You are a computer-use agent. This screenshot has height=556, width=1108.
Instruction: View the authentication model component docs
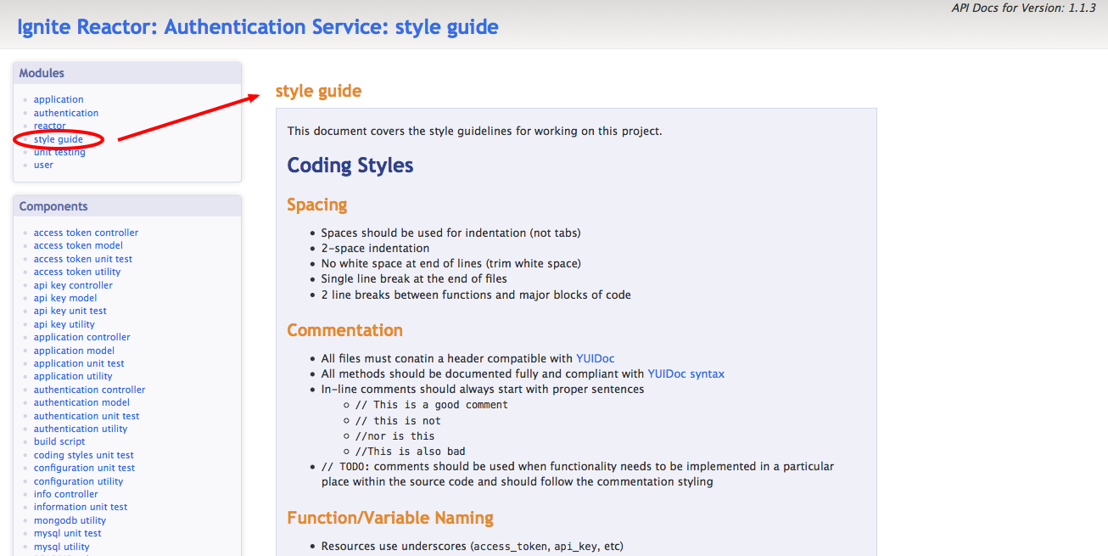click(81, 402)
